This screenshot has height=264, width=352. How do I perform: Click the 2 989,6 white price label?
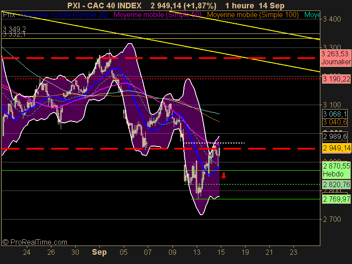click(x=335, y=136)
